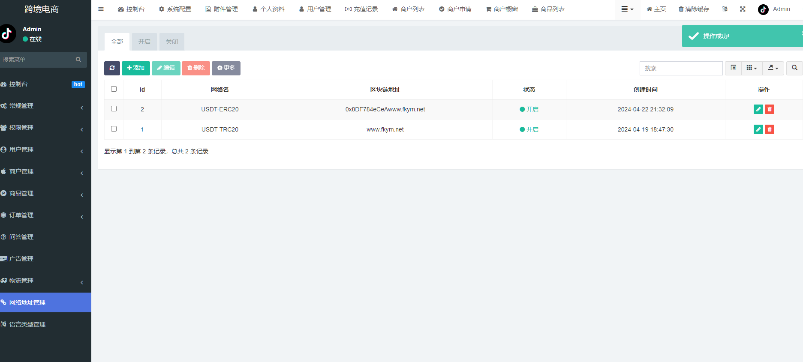Check the box for row Id 1
The height and width of the screenshot is (362, 803).
click(114, 129)
